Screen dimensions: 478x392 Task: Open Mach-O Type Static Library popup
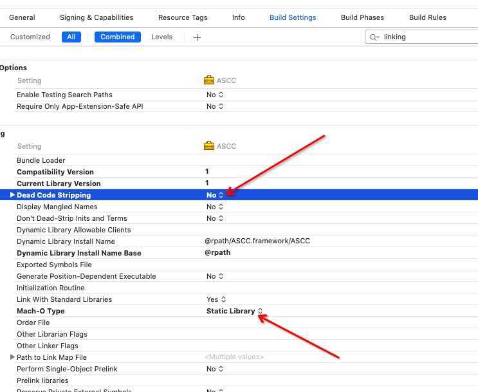(234, 311)
